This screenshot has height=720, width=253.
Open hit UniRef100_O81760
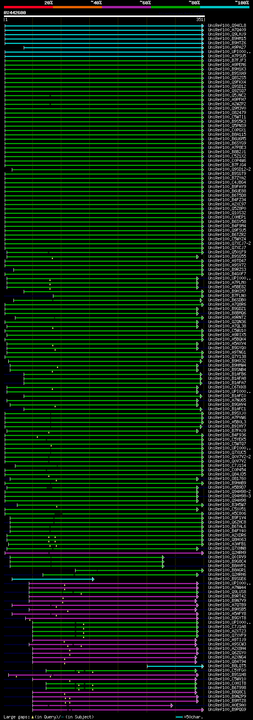227,479
